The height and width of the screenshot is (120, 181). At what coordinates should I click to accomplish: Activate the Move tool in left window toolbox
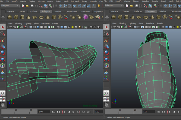[x=3, y=46]
